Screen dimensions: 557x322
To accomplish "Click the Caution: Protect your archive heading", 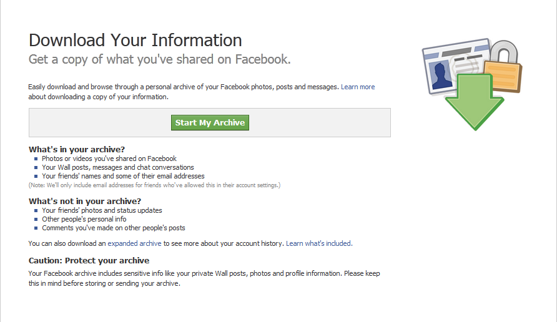I will [89, 261].
